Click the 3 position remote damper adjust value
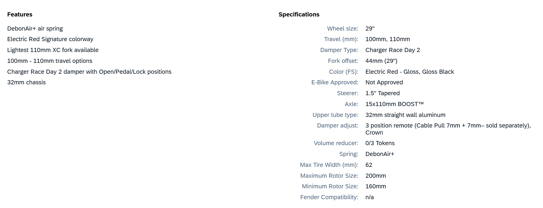Screen dimensions: 543x208 coord(448,126)
